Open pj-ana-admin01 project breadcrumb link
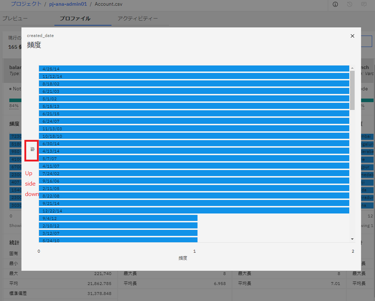 tap(68, 4)
